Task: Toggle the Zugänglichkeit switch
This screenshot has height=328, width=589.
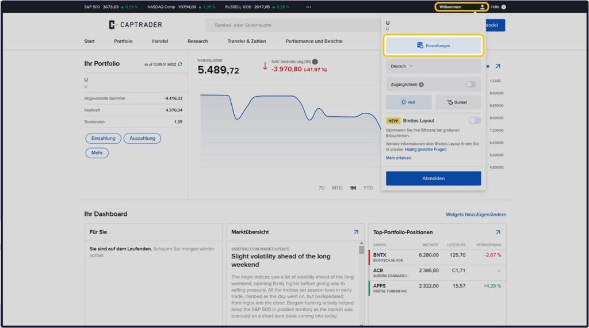Action: 471,85
